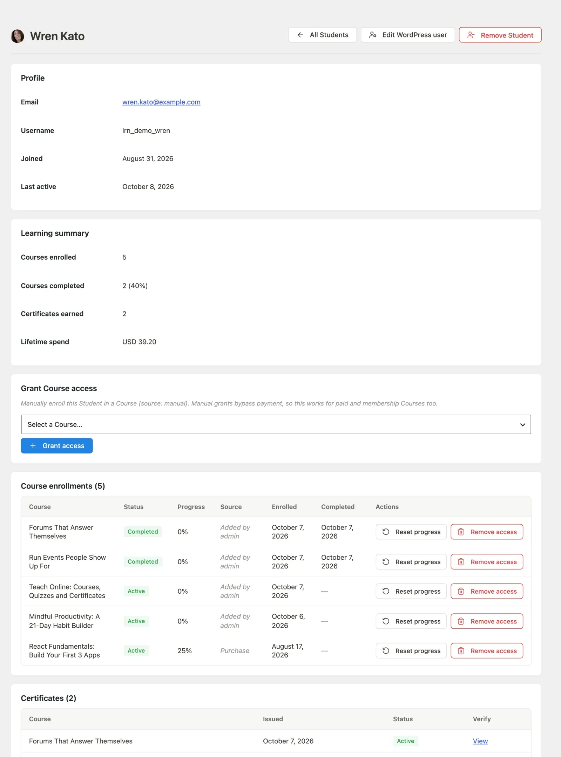561x757 pixels.
Task: Click trash icon for React Fundamentals row
Action: click(x=461, y=651)
